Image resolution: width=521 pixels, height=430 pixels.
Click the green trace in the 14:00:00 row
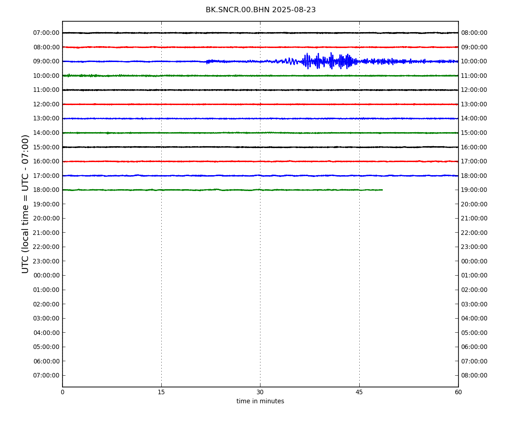(x=260, y=133)
